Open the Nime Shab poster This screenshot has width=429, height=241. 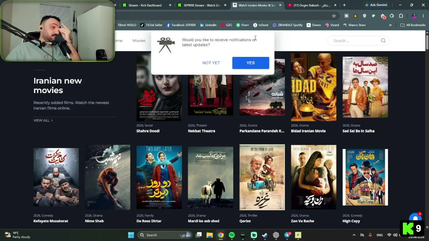(108, 177)
